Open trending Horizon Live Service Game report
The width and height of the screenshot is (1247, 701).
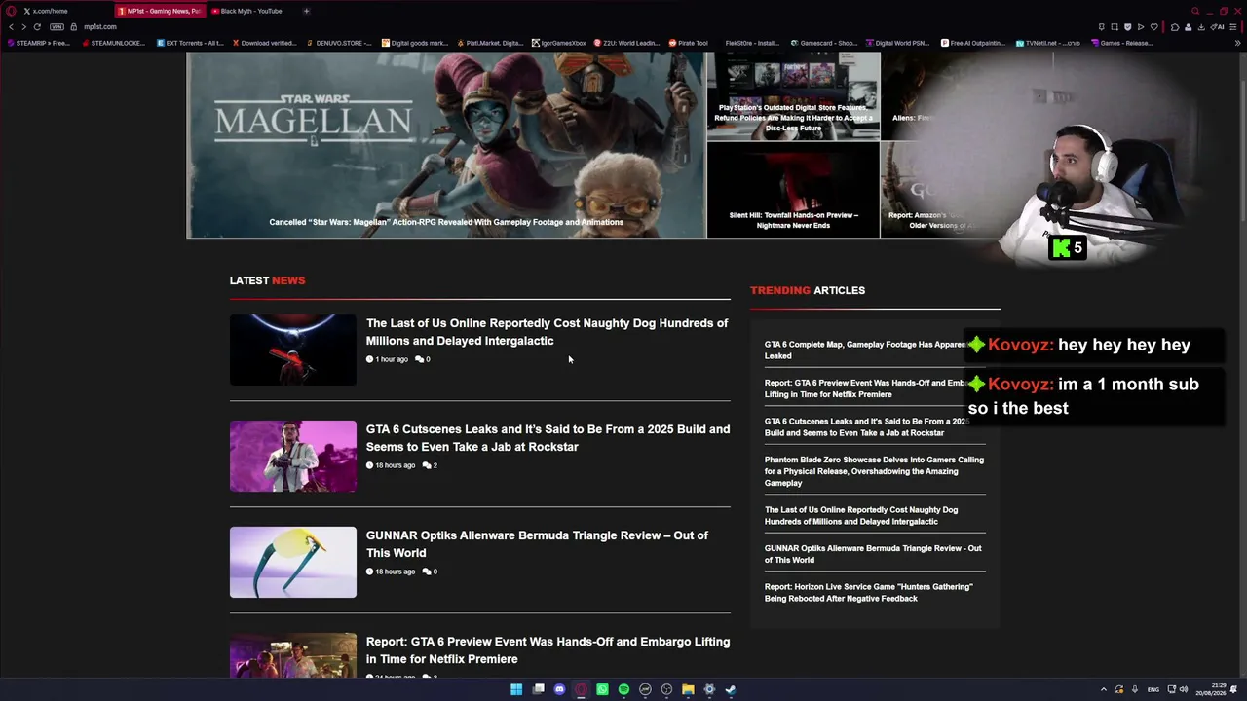coord(869,593)
